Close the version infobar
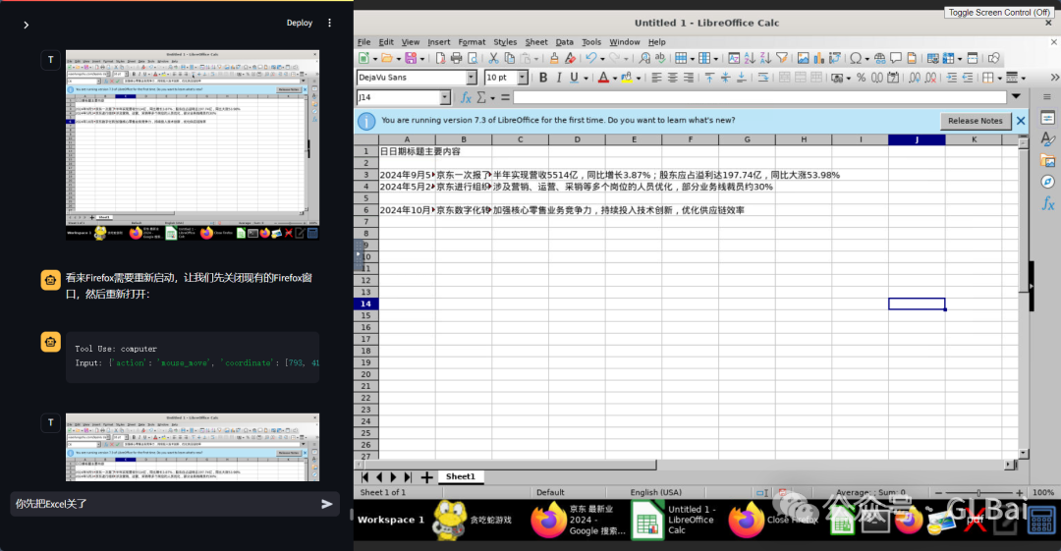1061x551 pixels. pos(1021,121)
